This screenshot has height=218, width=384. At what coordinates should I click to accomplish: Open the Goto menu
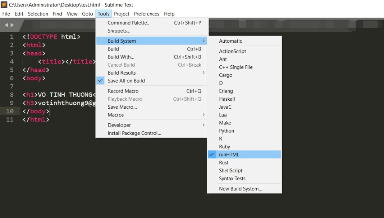(x=87, y=14)
